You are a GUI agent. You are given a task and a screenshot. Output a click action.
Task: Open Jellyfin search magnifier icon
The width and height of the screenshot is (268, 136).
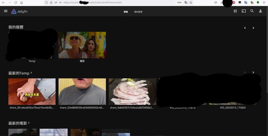pyautogui.click(x=252, y=11)
